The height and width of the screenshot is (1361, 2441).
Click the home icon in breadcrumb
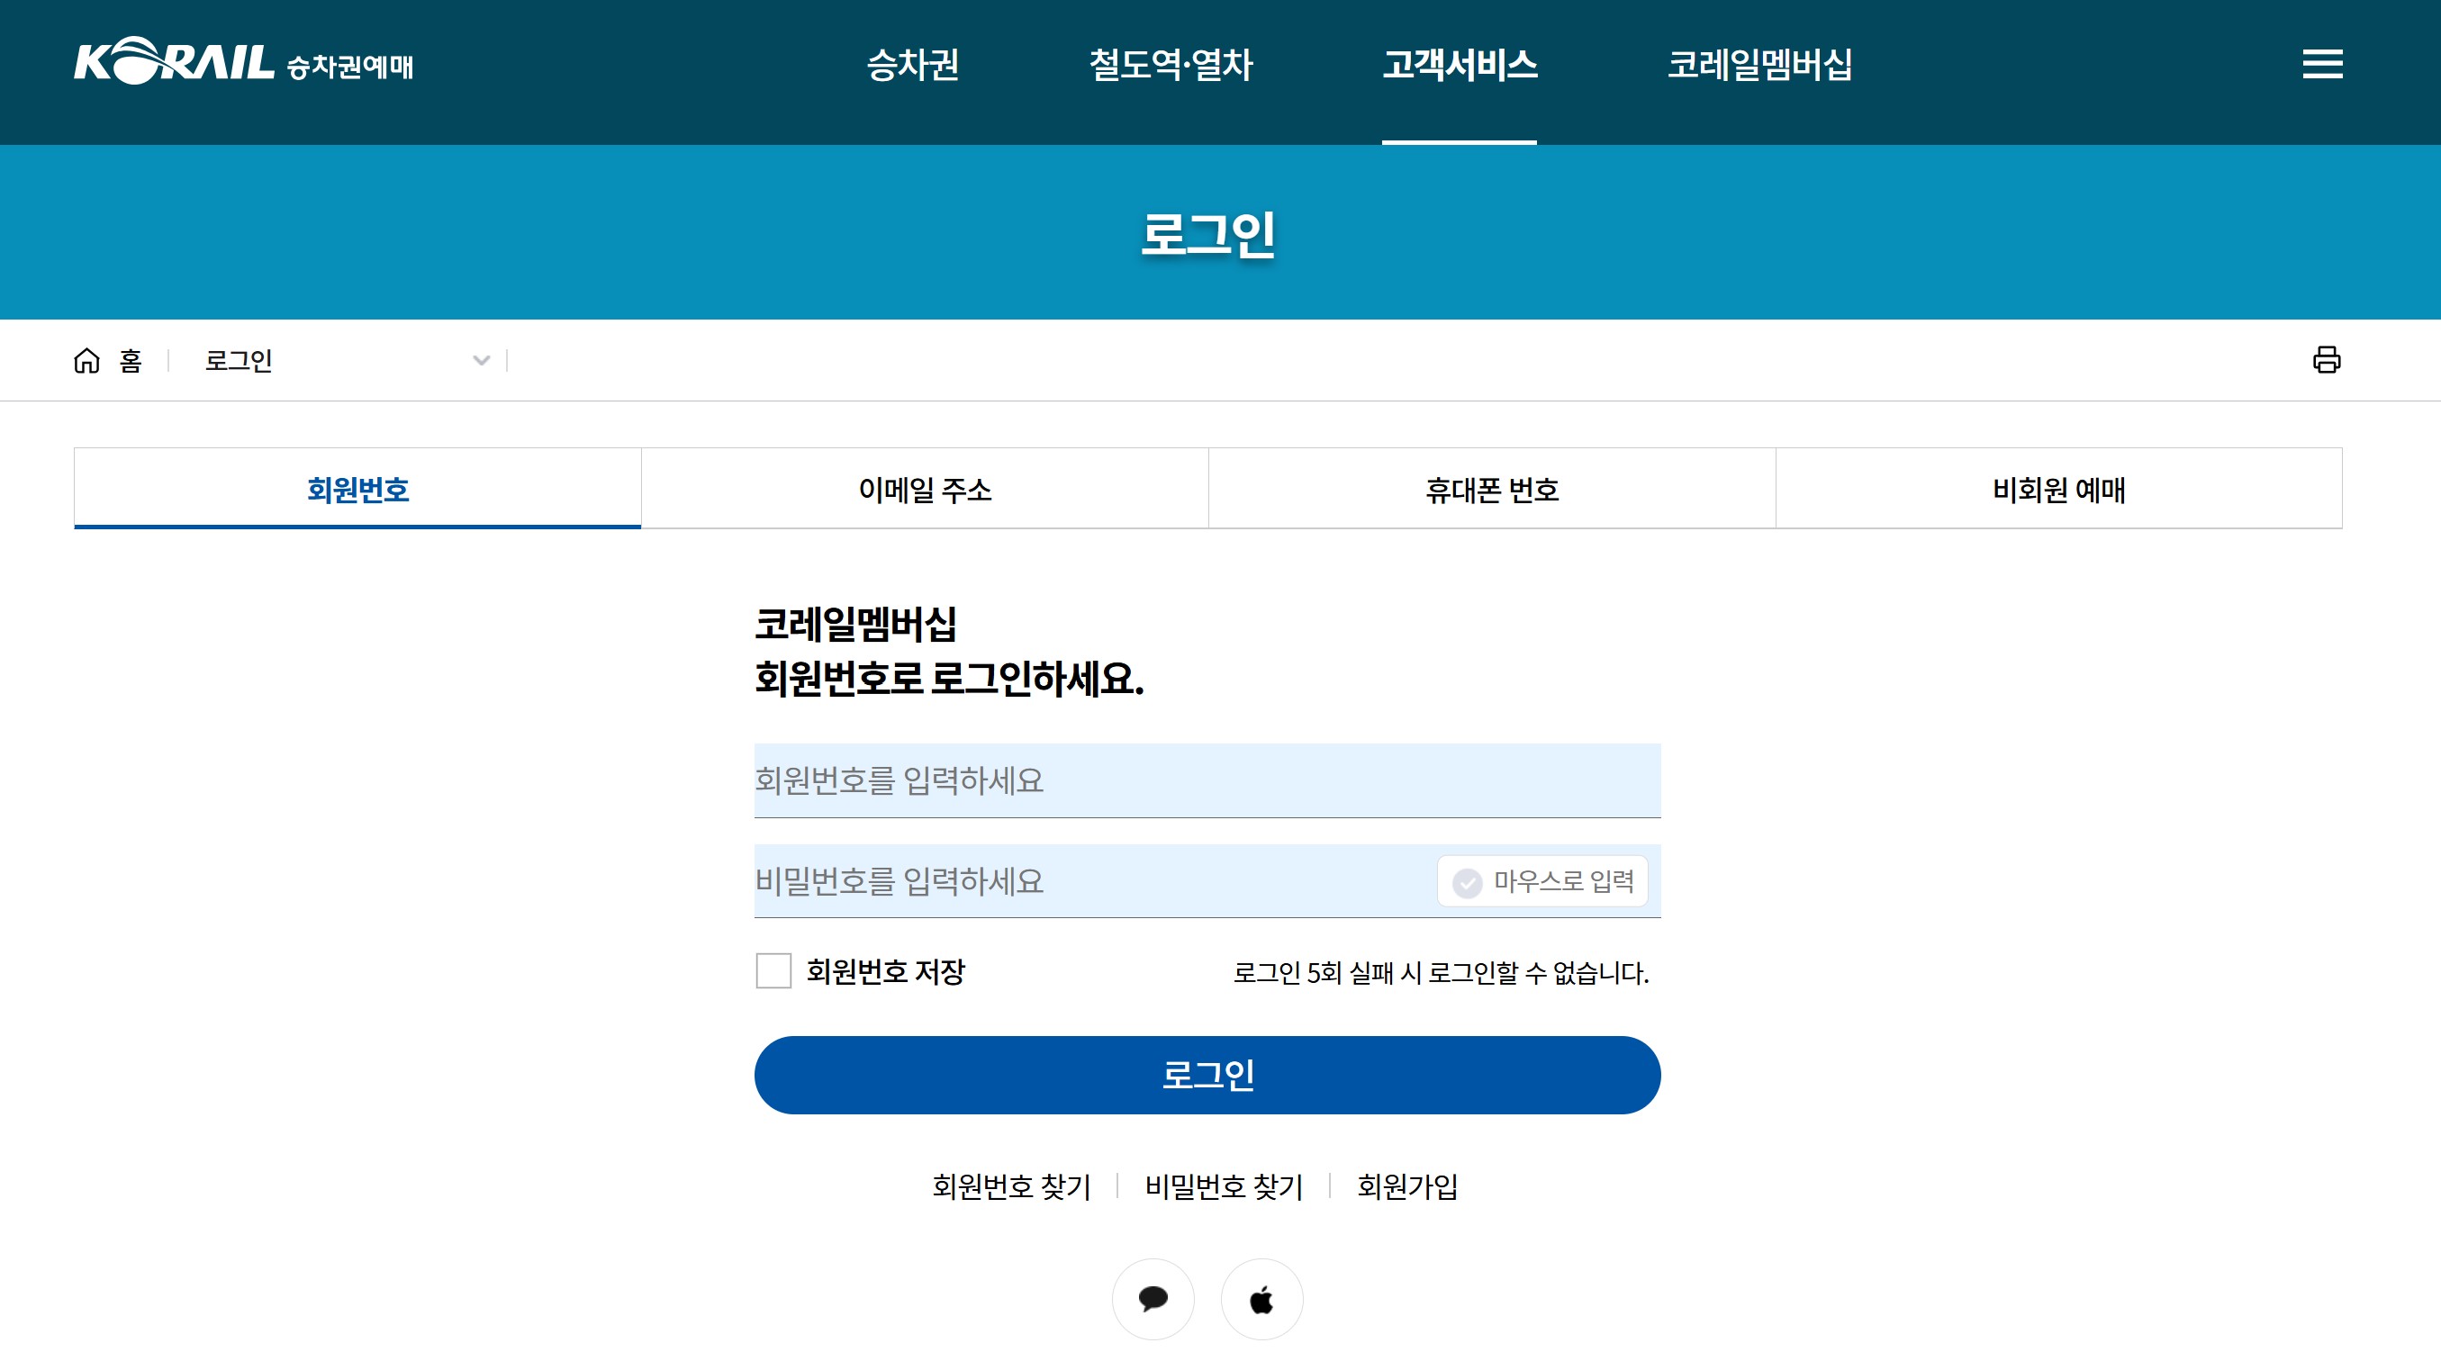point(87,360)
